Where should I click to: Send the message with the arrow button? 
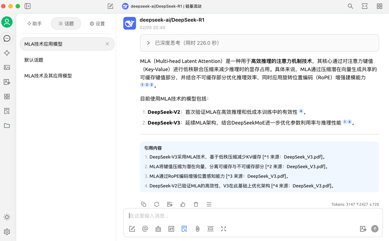(x=375, y=229)
